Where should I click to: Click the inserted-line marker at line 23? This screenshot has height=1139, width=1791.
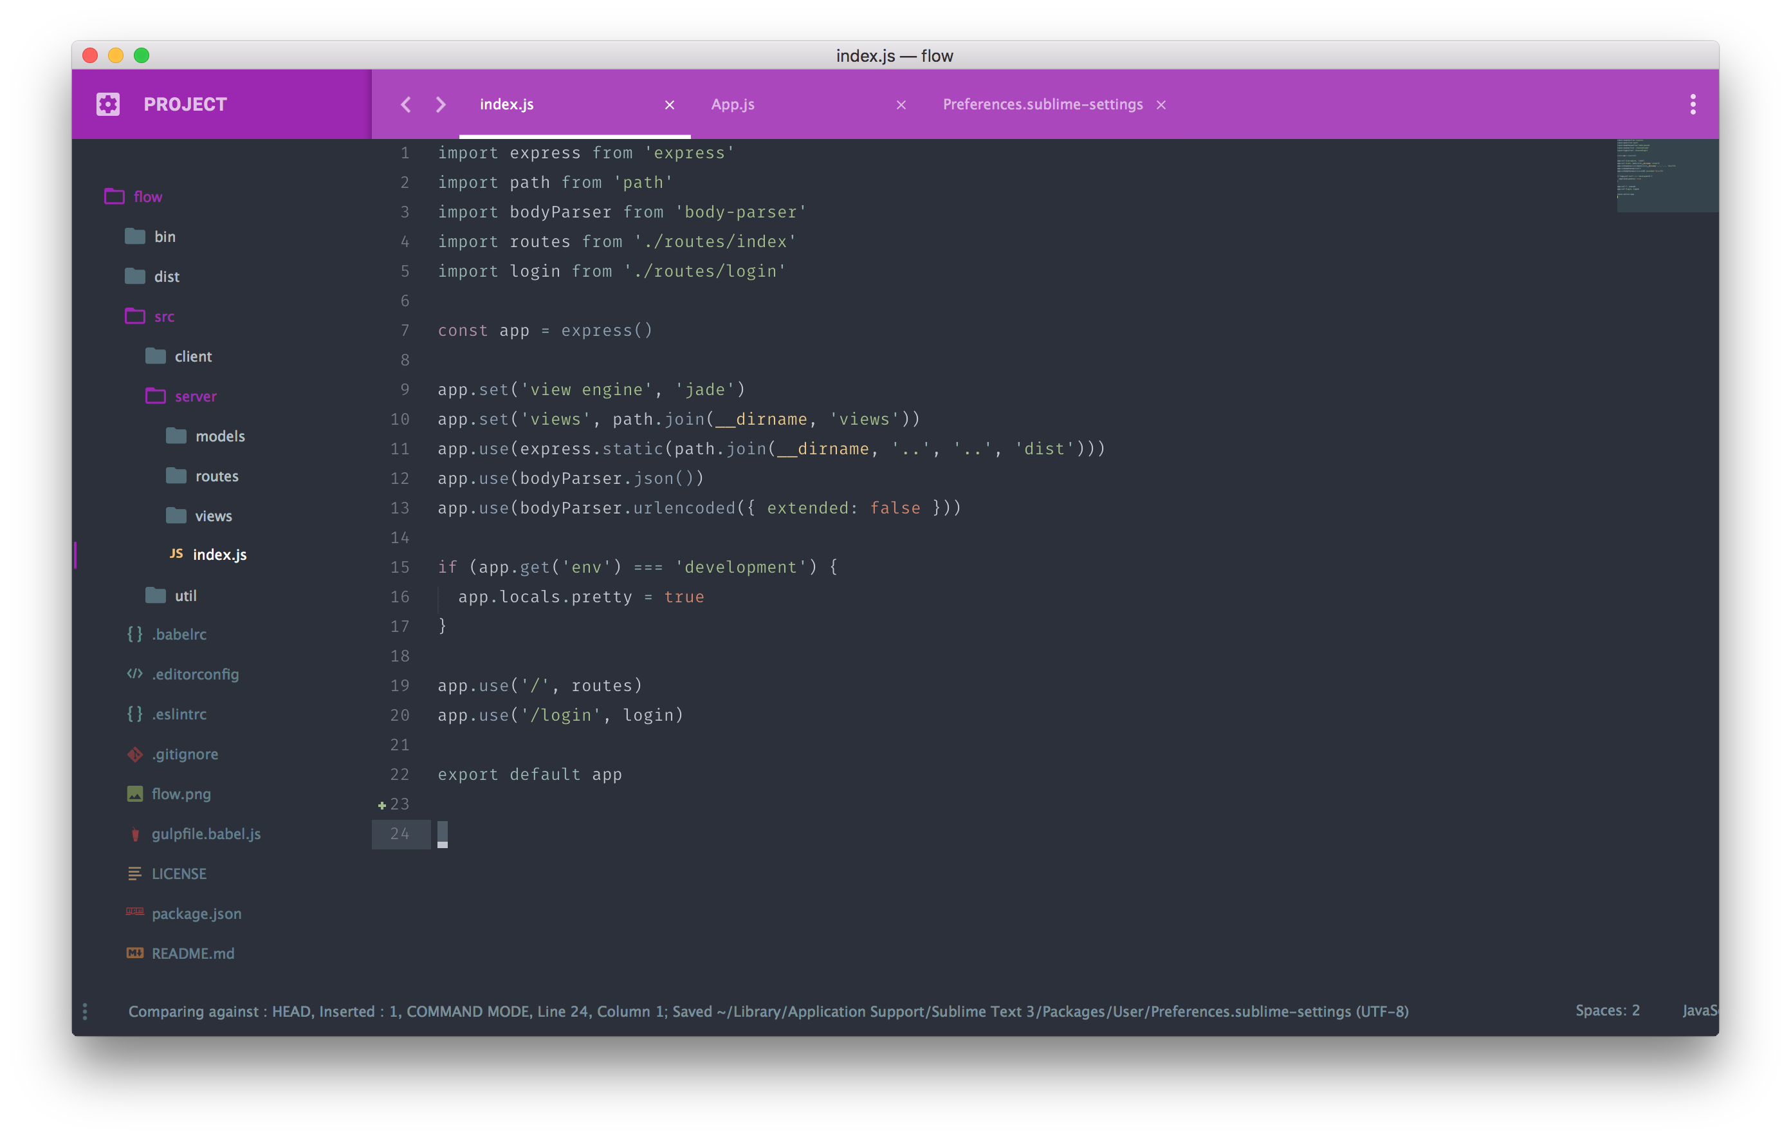pos(381,805)
